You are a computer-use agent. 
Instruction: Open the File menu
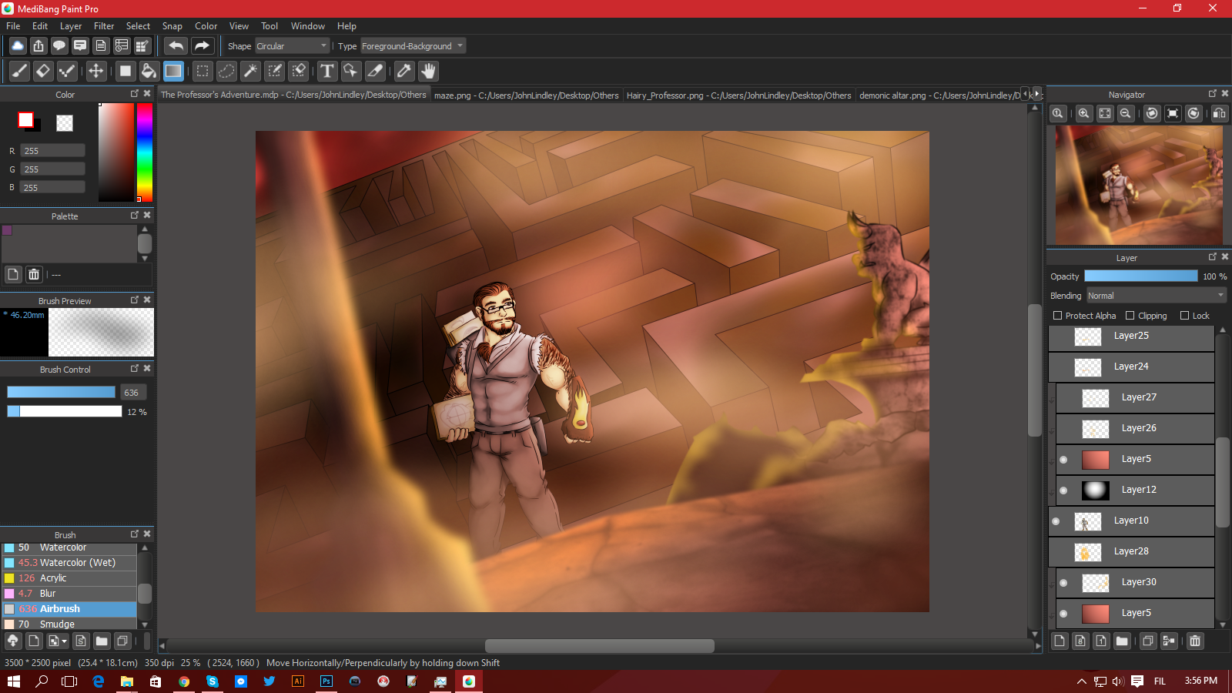[x=13, y=26]
